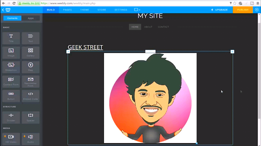Switch to the Elements tab
This screenshot has height=146, width=261.
pyautogui.click(x=12, y=18)
